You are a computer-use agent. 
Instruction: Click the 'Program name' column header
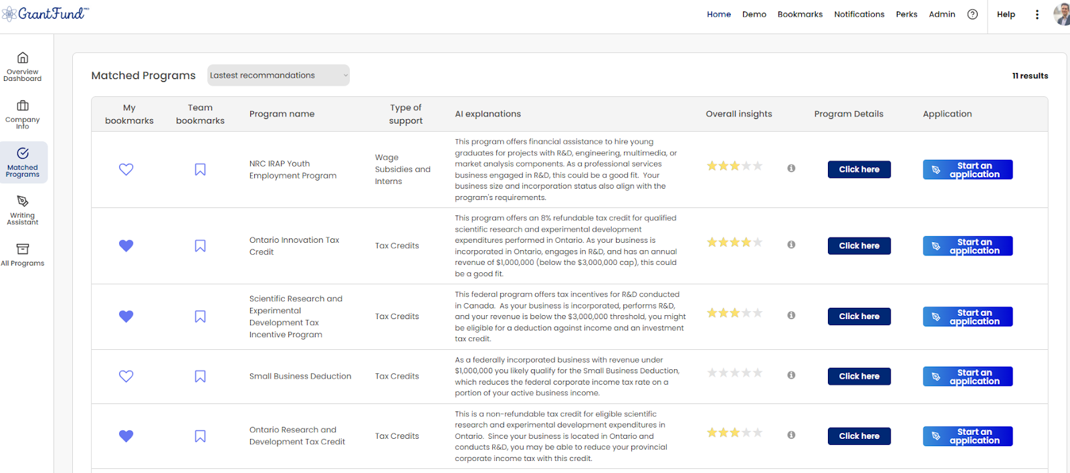282,114
